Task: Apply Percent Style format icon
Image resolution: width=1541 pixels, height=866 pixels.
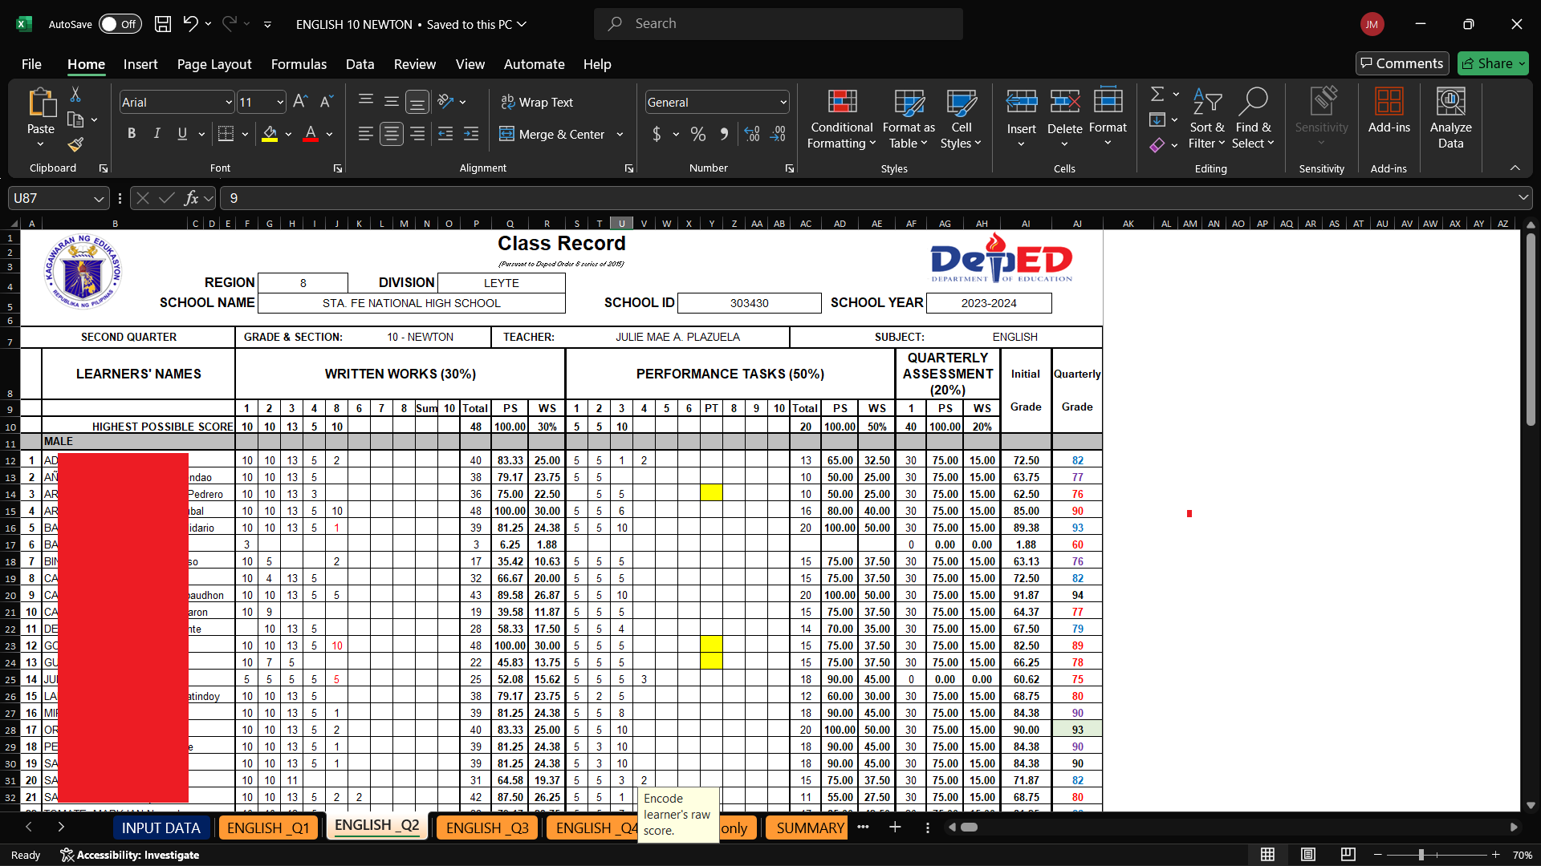Action: [698, 134]
